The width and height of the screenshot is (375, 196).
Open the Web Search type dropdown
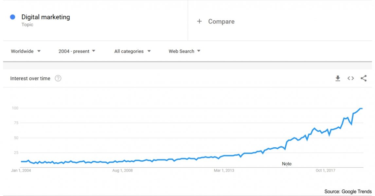pos(184,51)
